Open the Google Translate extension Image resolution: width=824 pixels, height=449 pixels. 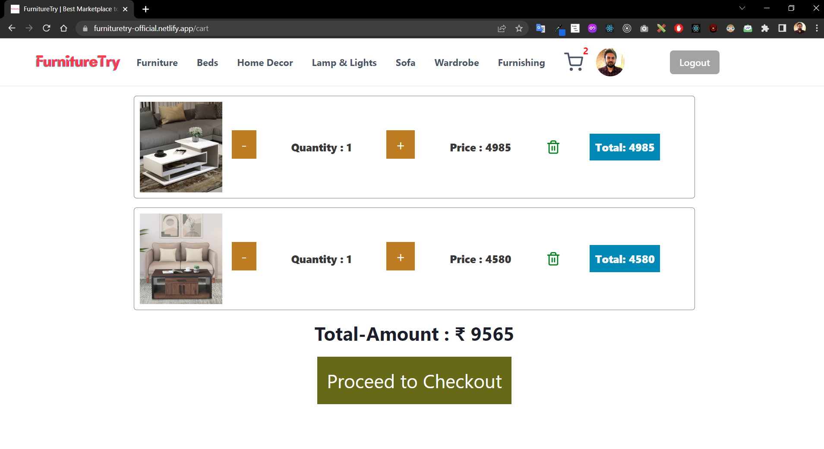[x=540, y=28]
